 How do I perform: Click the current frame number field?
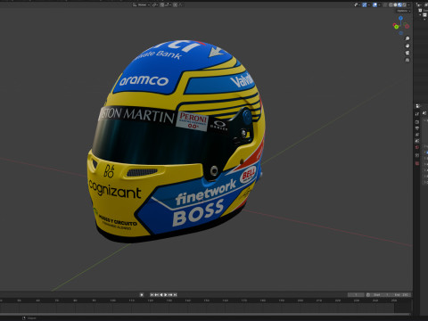(356, 295)
